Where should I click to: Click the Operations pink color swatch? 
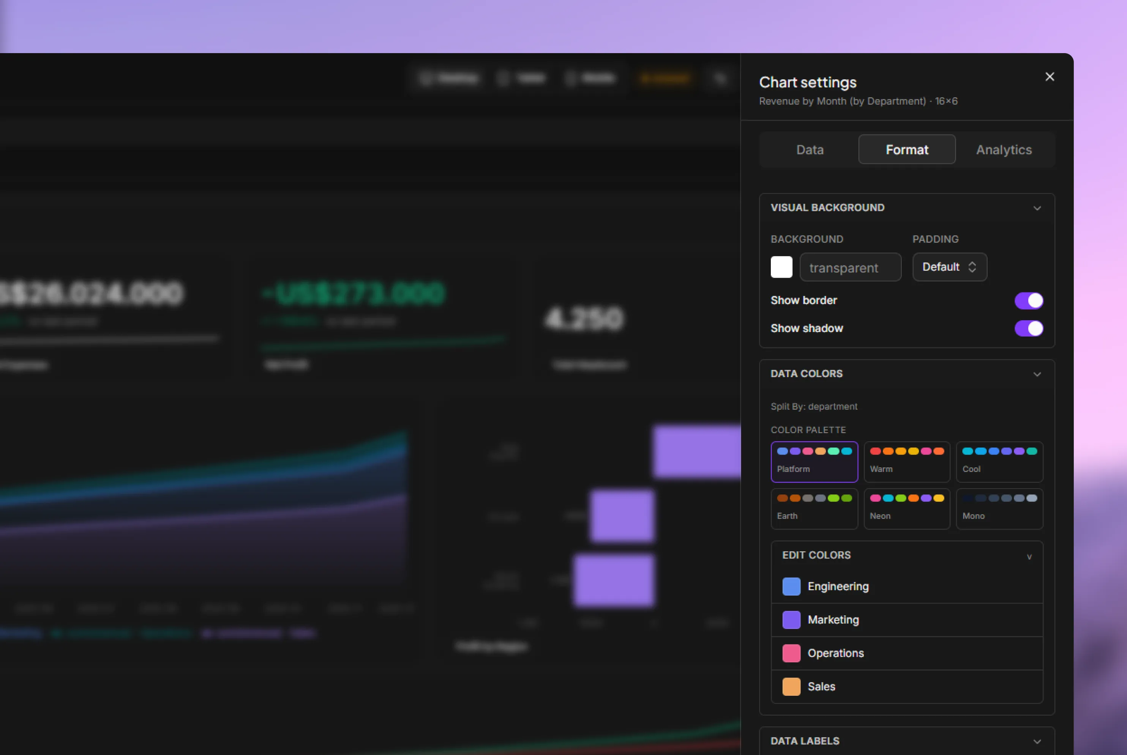pyautogui.click(x=791, y=653)
